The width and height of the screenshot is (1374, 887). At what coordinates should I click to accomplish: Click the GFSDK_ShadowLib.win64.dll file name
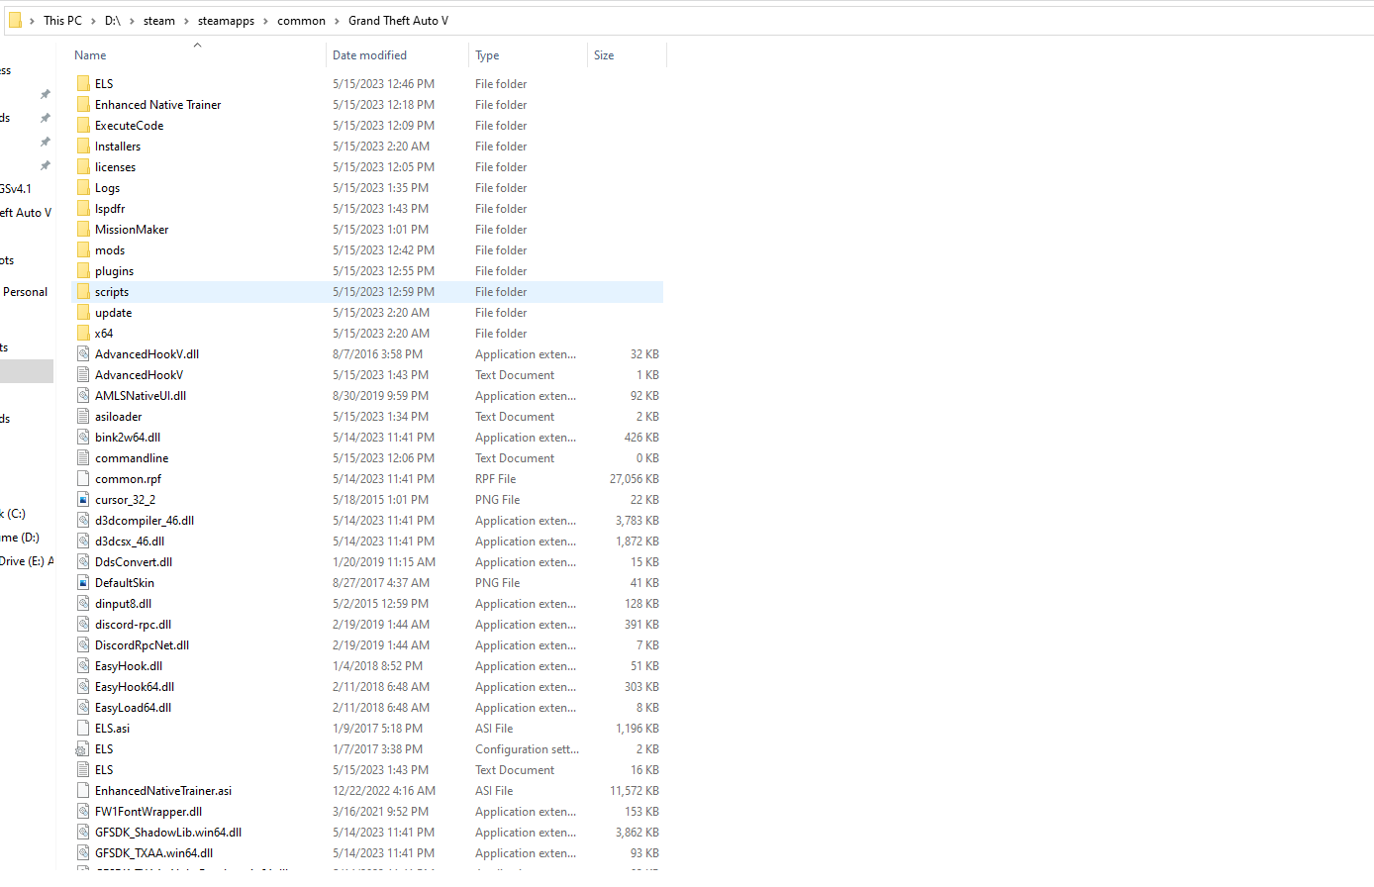point(168,833)
